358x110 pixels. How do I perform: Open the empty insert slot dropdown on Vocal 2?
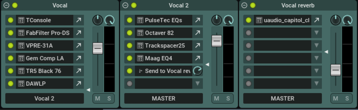tap(197, 84)
